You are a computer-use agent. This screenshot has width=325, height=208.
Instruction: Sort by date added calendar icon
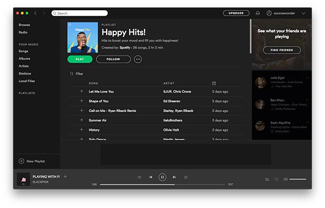[214, 83]
